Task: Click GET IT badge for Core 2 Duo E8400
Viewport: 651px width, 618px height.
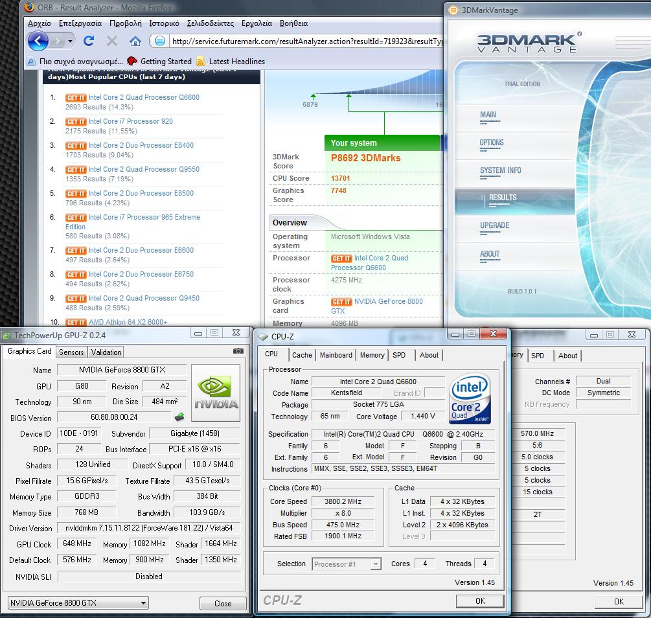Action: 76,146
